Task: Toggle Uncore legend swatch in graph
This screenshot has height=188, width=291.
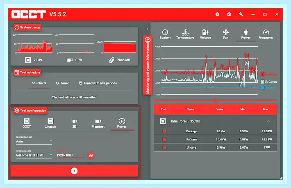Action: coord(262,87)
